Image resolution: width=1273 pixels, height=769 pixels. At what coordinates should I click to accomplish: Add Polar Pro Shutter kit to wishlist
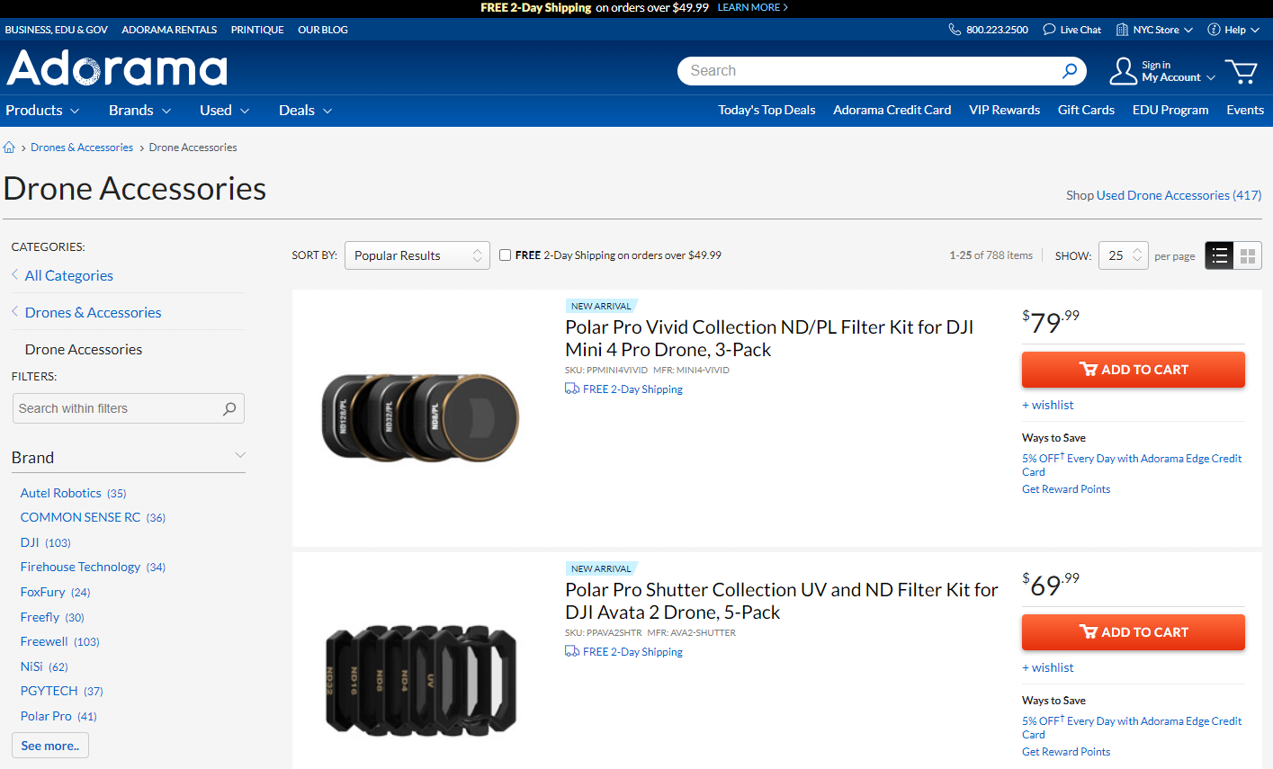[1048, 667]
